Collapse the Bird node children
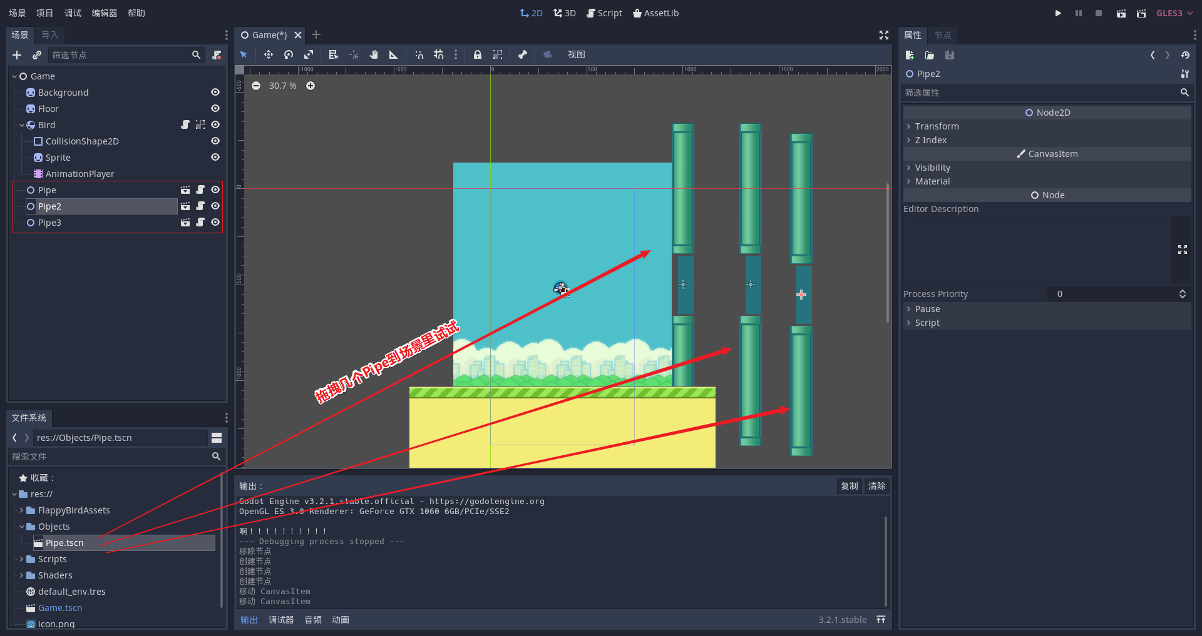 (22, 125)
